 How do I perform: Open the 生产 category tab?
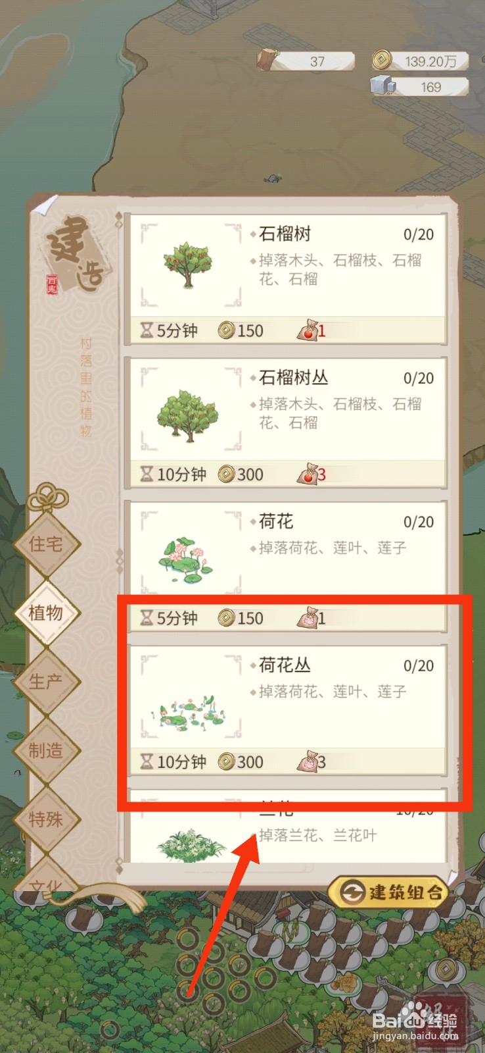pyautogui.click(x=47, y=681)
